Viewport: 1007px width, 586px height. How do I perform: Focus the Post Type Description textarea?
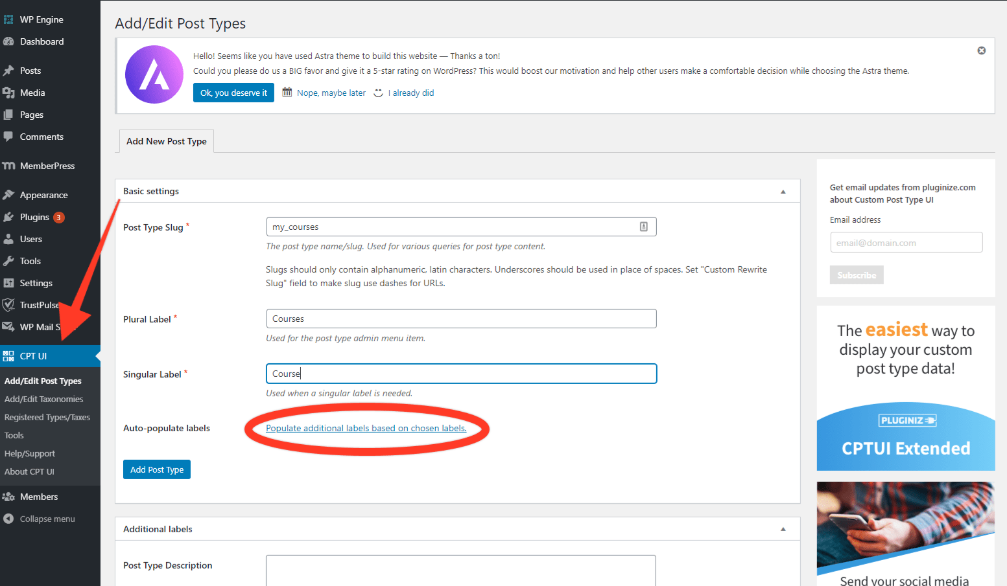click(x=461, y=570)
